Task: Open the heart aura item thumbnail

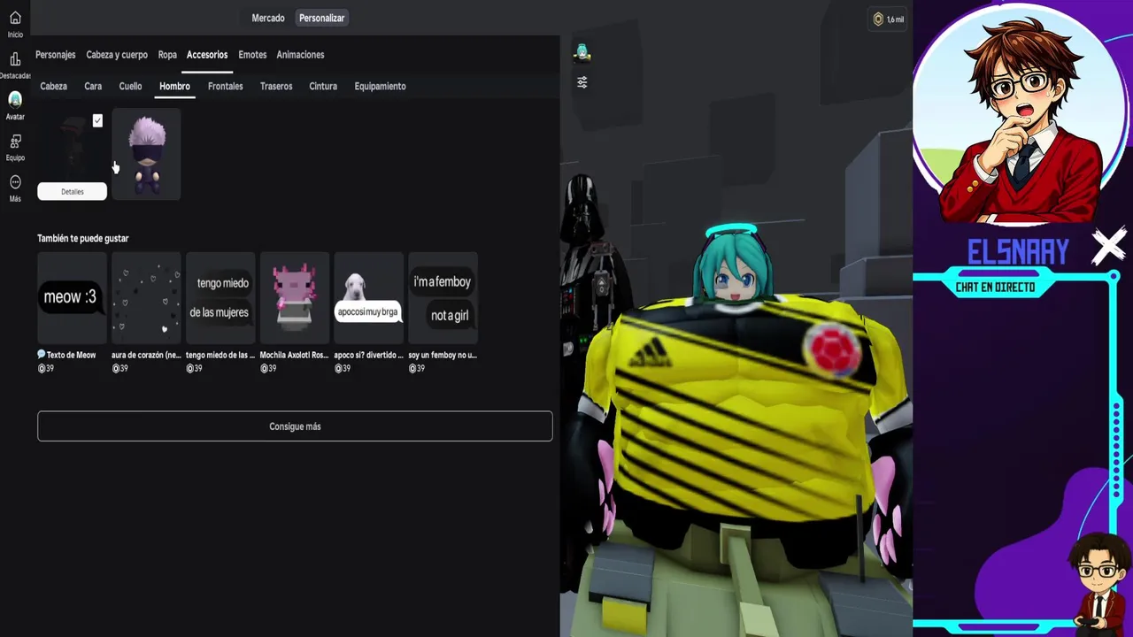Action: (x=146, y=298)
